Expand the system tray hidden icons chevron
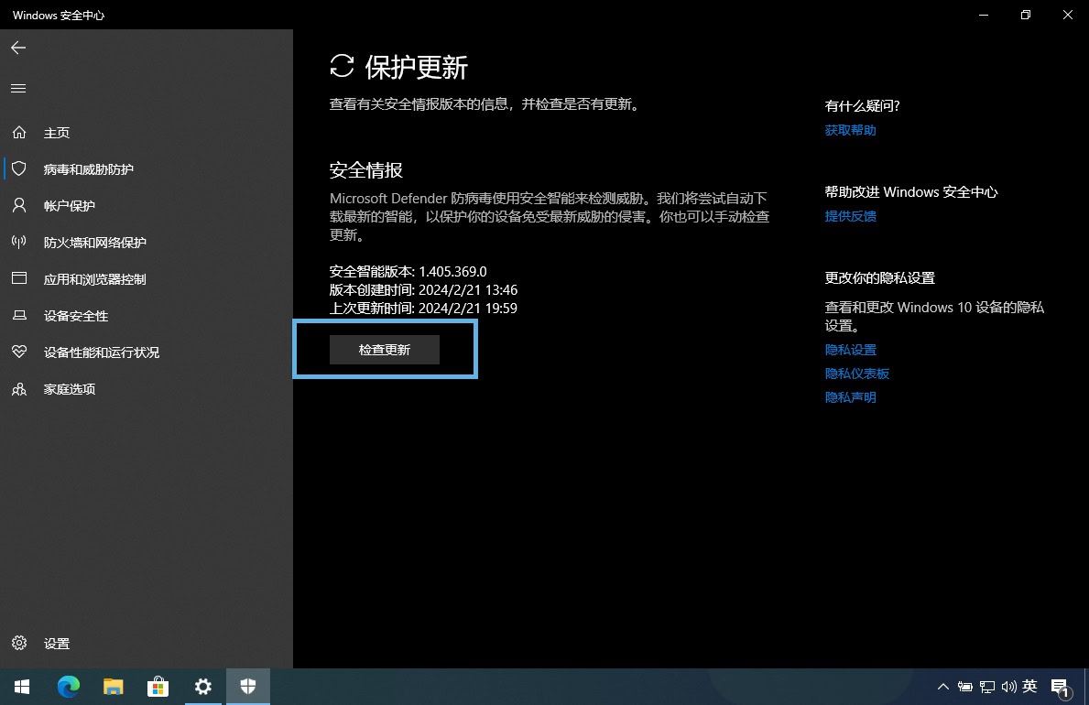The width and height of the screenshot is (1089, 705). 942,687
